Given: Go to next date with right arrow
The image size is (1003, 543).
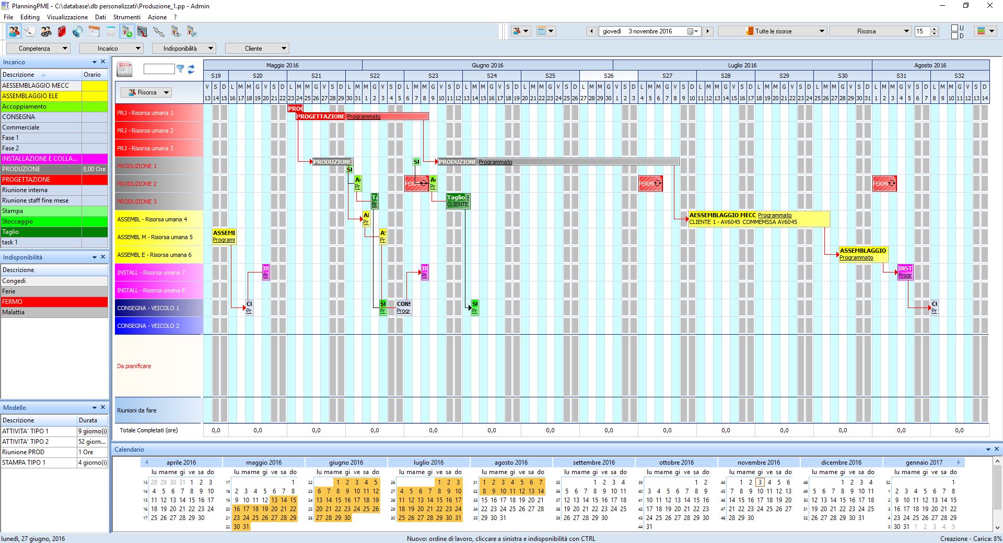Looking at the screenshot, I should [x=708, y=31].
